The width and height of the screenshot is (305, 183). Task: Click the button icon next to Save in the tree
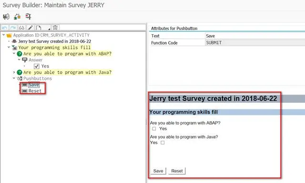pyautogui.click(x=24, y=85)
